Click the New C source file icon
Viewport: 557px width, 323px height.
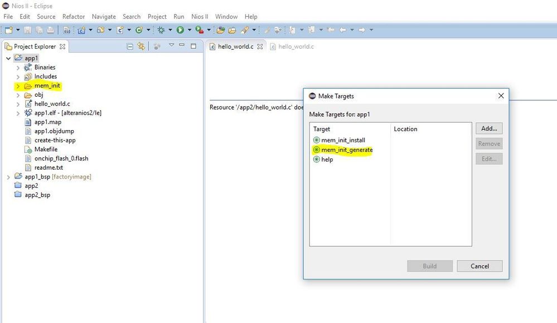pos(120,30)
